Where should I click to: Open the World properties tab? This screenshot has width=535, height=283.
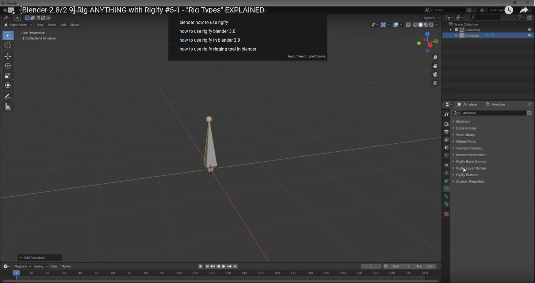click(446, 155)
